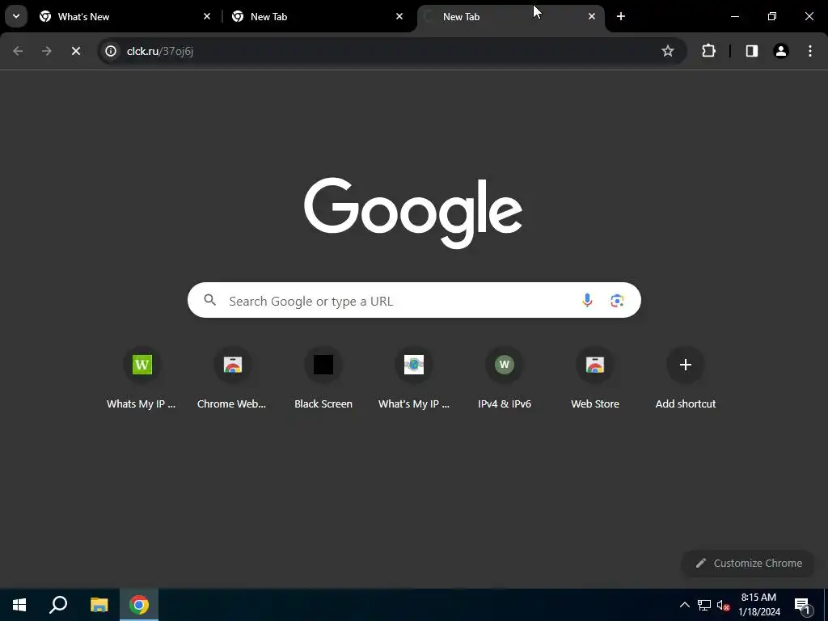
Task: Click the muted volume tray icon
Action: point(723,605)
